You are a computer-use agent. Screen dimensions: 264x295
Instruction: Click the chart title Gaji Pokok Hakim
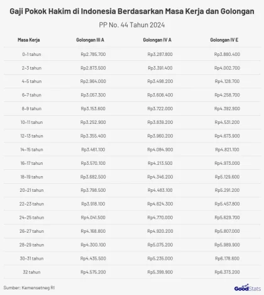click(132, 11)
